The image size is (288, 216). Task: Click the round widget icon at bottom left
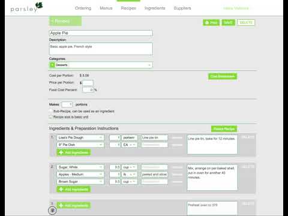point(52,210)
